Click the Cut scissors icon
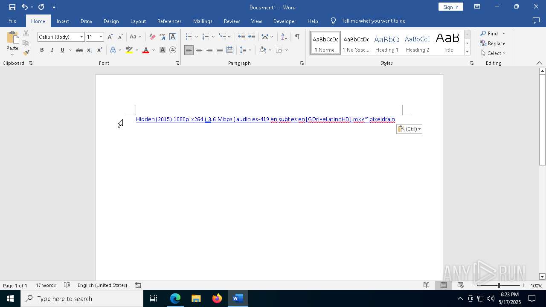546x307 pixels. click(26, 33)
